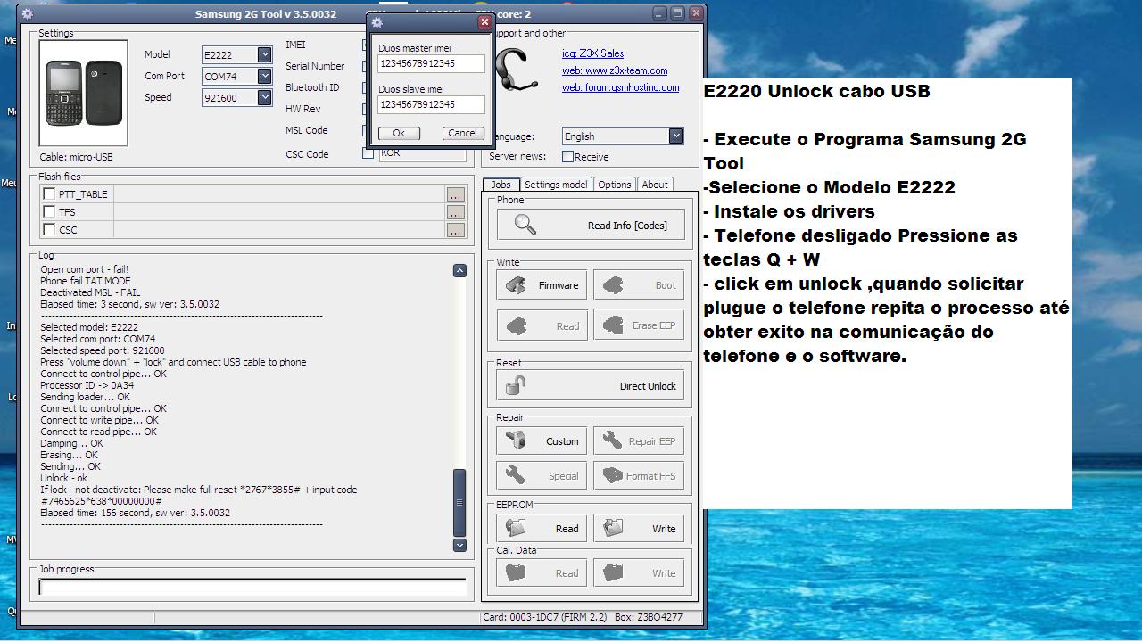Click the EEPROM Write folder icon

[x=613, y=528]
